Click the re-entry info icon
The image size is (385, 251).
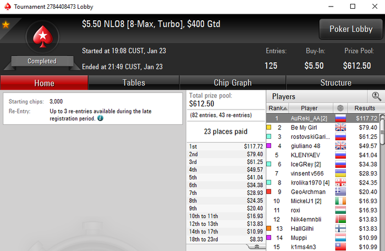tap(100, 118)
